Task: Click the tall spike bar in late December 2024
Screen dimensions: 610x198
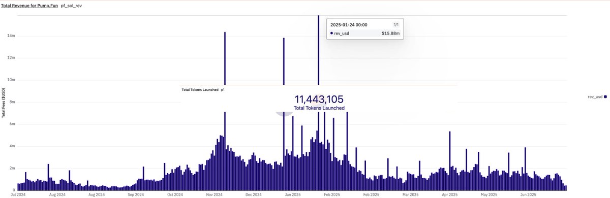Action: tap(284, 61)
